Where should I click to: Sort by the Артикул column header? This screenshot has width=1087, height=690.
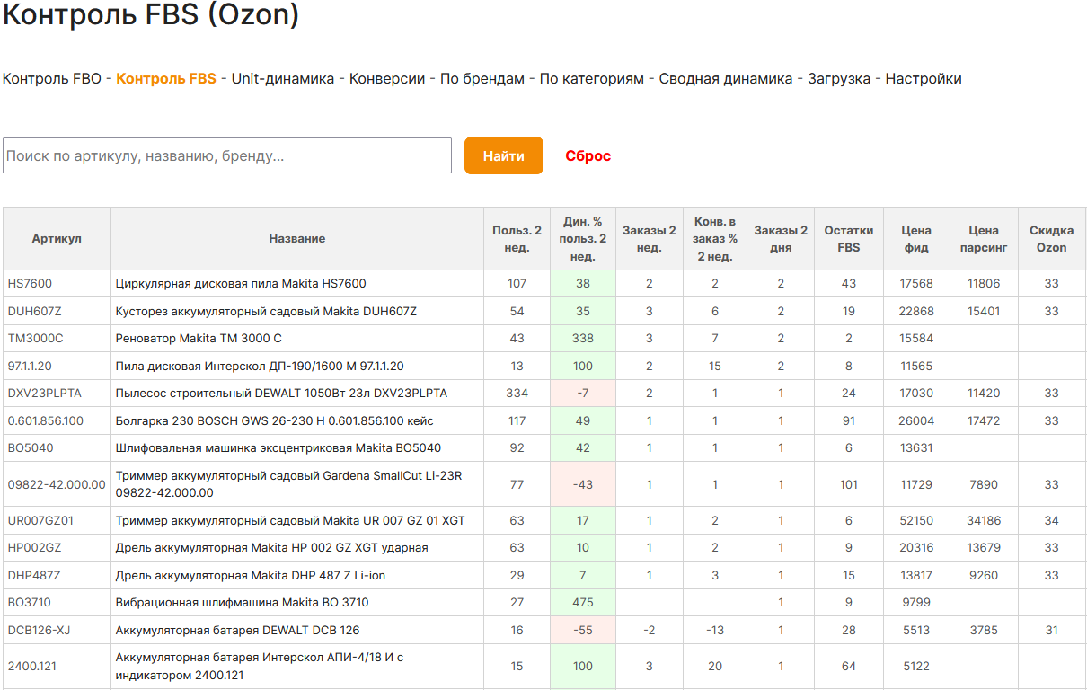57,239
